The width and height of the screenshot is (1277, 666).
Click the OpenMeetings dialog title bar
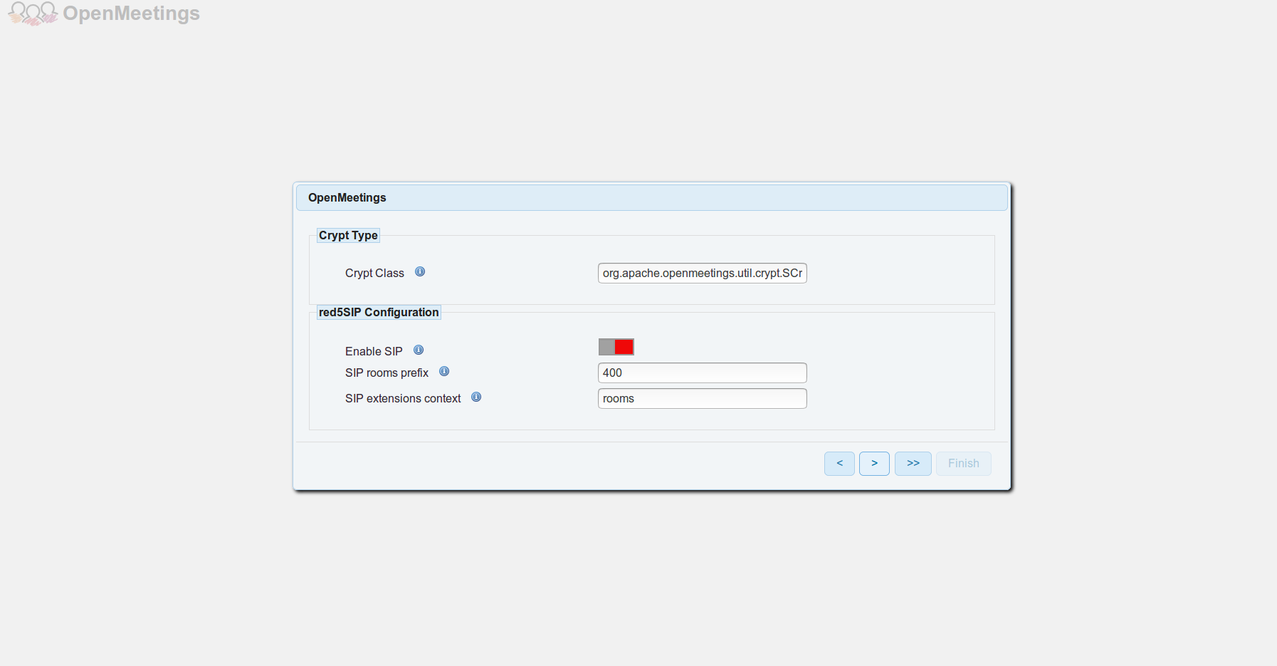[x=652, y=198]
